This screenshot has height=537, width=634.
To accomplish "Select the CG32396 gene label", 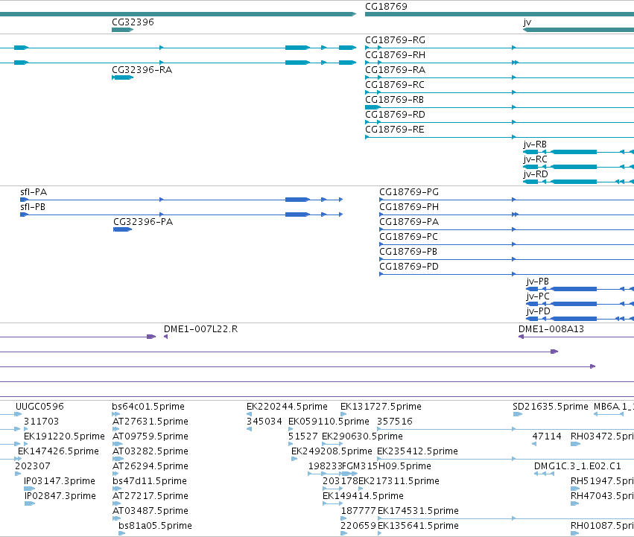I will point(133,22).
